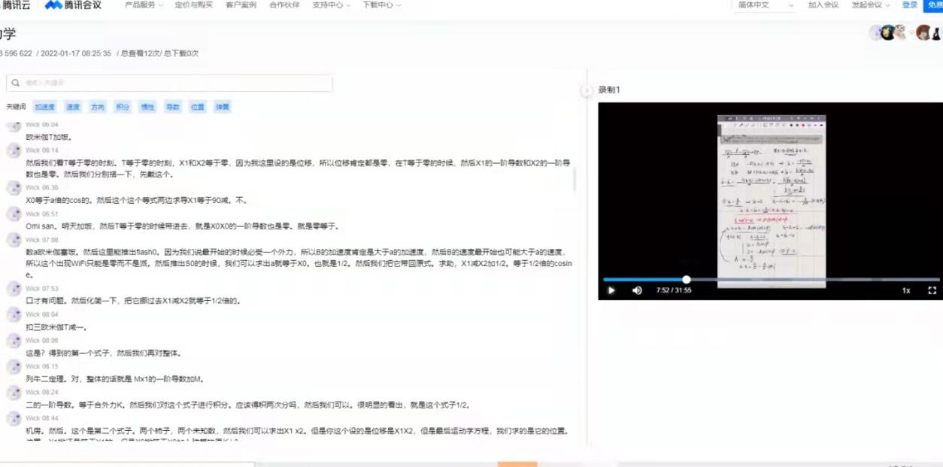Viewport: 943px width, 467px height.
Task: Select the 积分 keyword filter
Action: [x=123, y=107]
